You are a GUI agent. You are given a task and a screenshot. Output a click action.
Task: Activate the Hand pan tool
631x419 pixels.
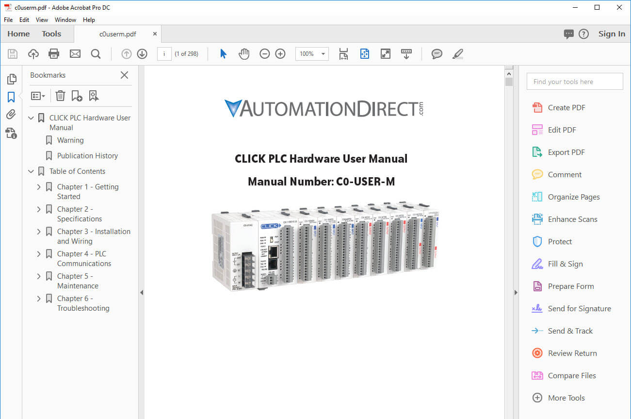coord(244,54)
